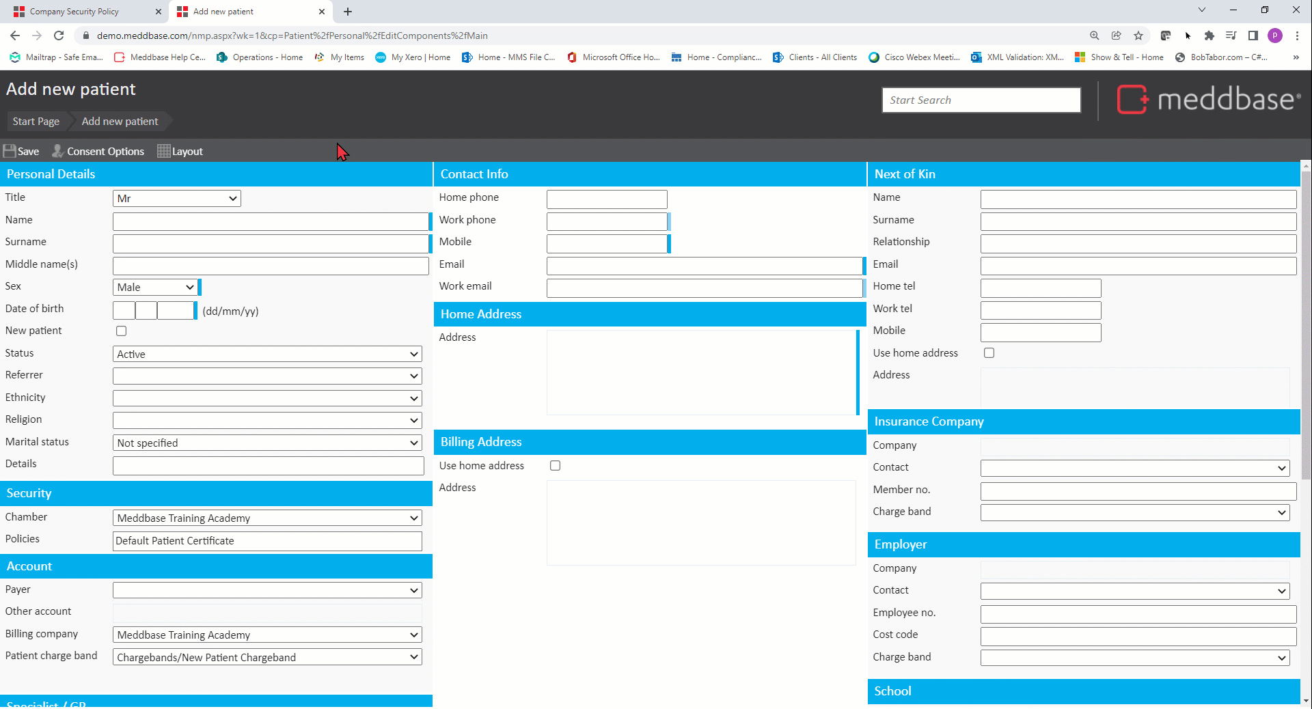
Task: Click the meddbase logo
Action: click(1208, 100)
